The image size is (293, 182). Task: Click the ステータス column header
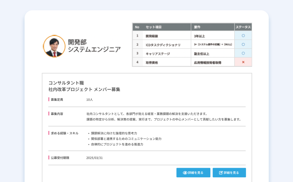[243, 27]
